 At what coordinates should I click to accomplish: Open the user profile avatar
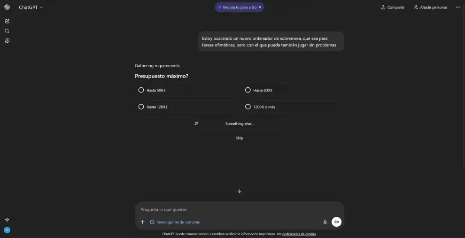coord(7,230)
